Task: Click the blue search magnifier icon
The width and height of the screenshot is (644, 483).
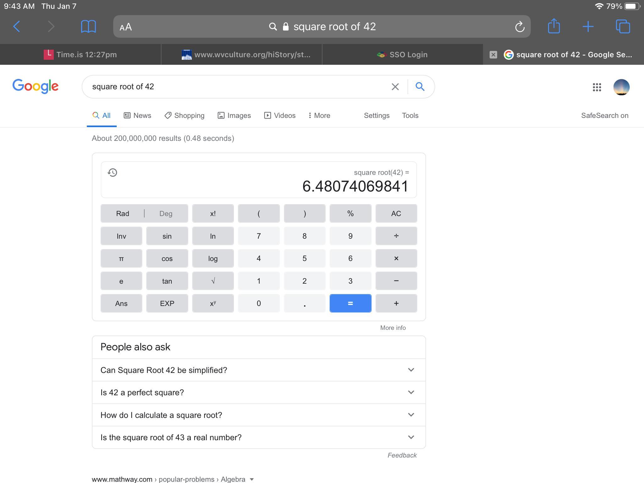Action: [x=420, y=86]
